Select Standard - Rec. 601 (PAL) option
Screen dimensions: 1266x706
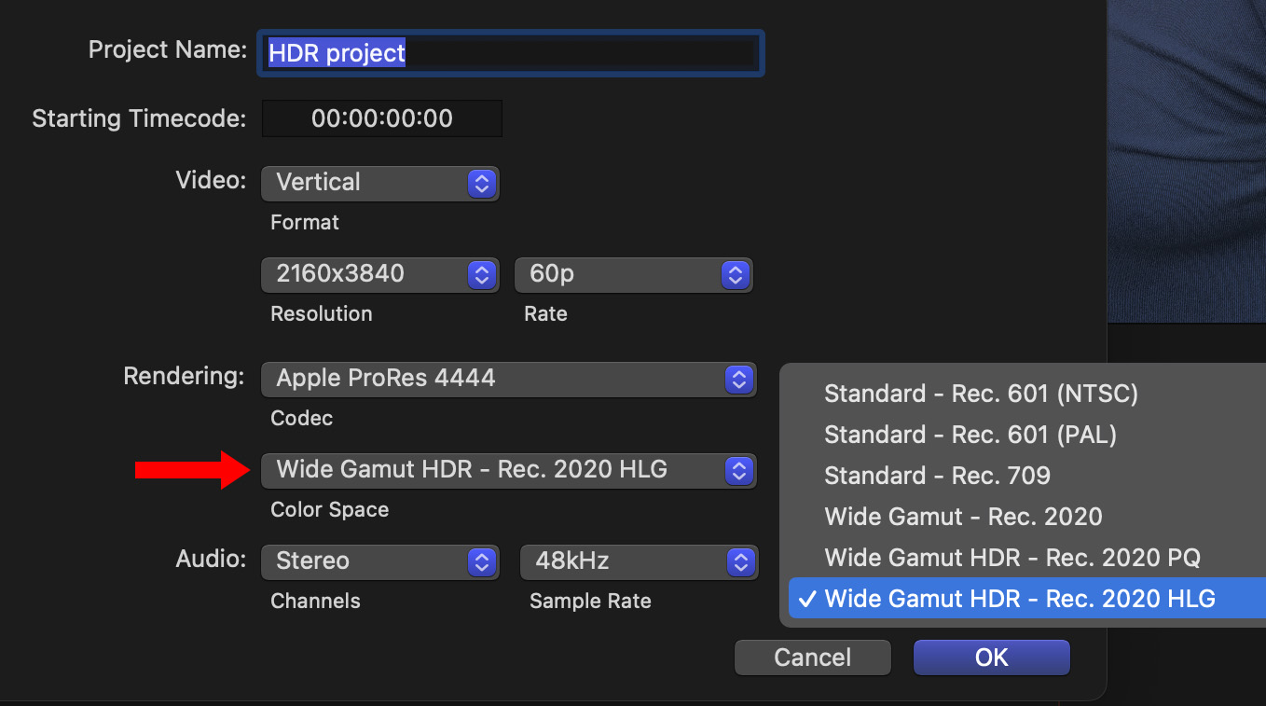click(970, 435)
